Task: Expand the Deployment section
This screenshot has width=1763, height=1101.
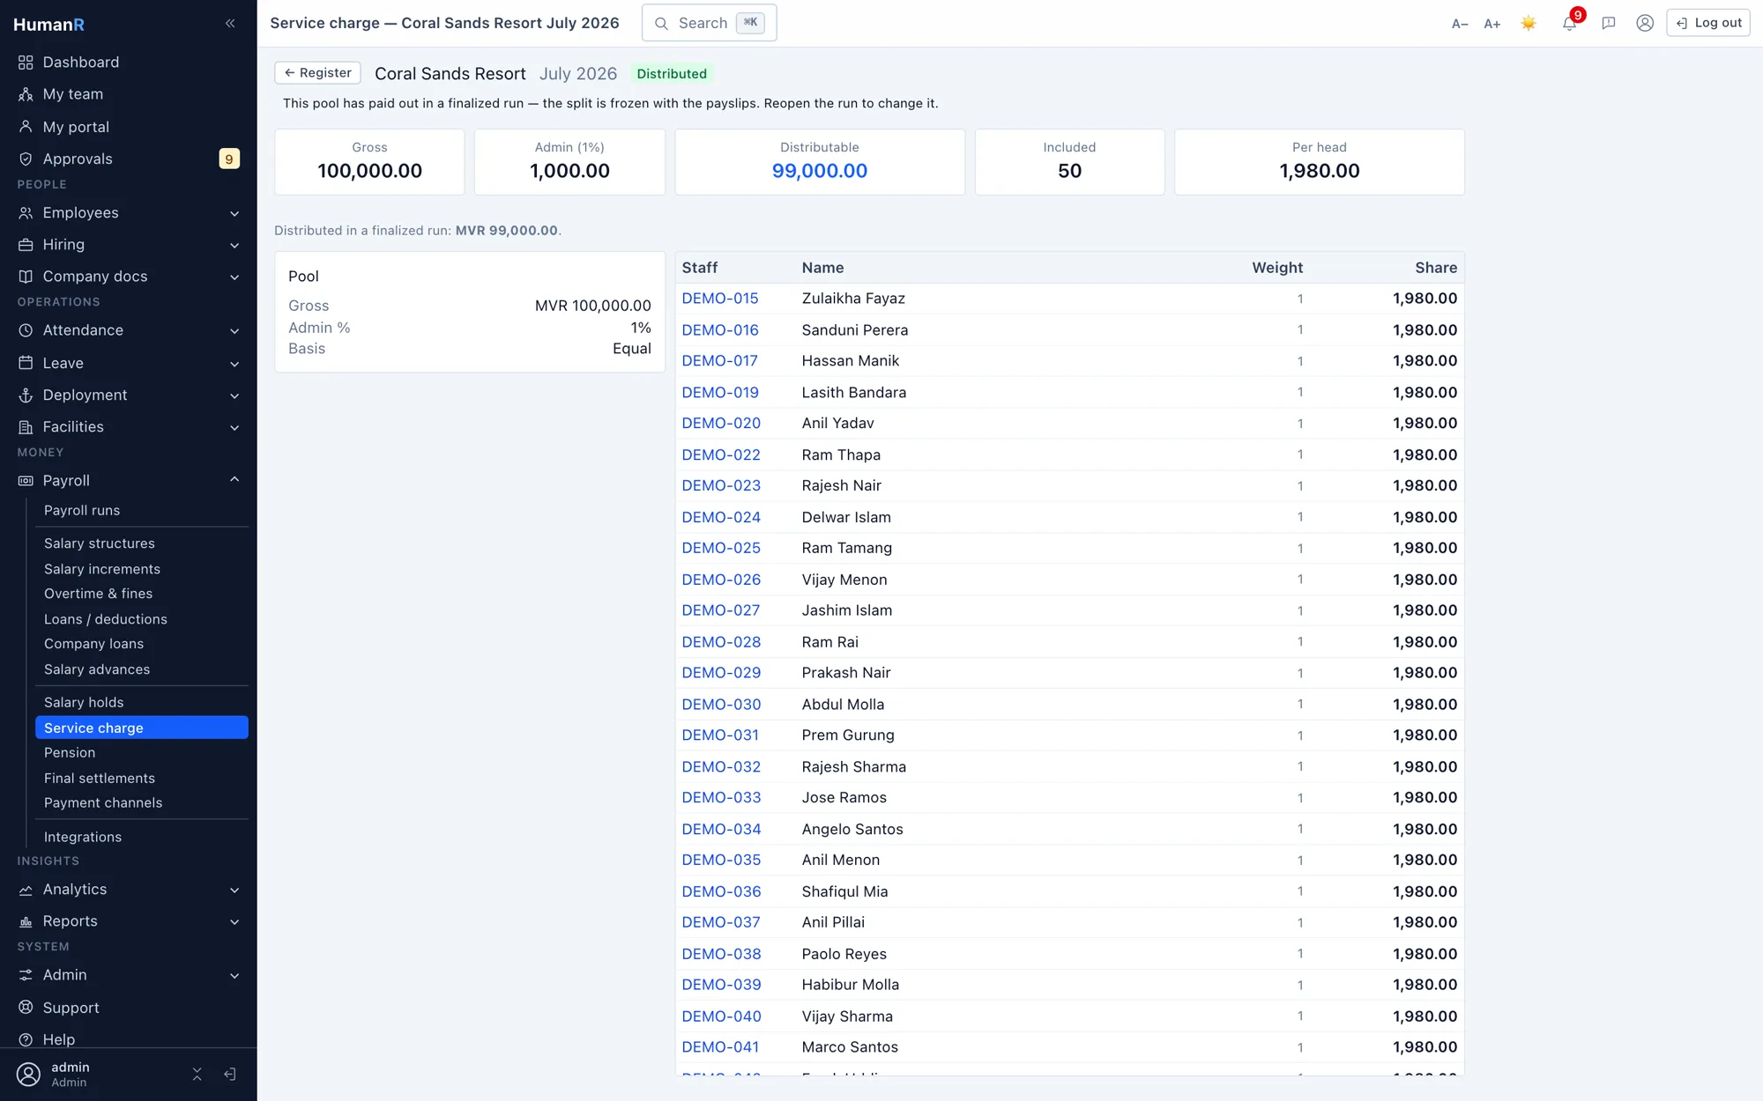Action: pyautogui.click(x=129, y=395)
